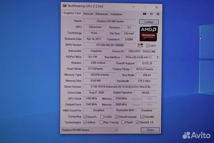The height and width of the screenshot is (143, 214).
Task: Click the Subvendor value Sapphire
Action: 96,51
